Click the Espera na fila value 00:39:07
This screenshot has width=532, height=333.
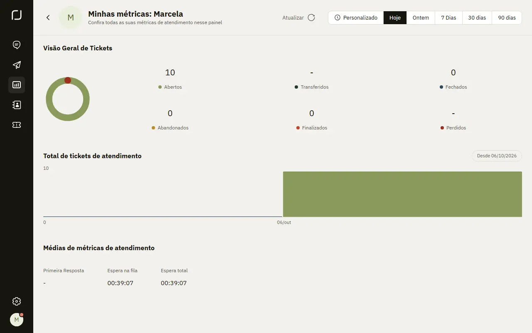120,283
